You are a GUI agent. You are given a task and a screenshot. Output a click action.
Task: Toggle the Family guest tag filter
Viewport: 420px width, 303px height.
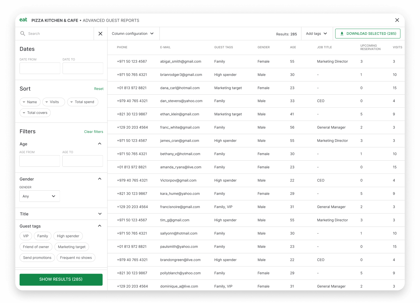point(42,236)
